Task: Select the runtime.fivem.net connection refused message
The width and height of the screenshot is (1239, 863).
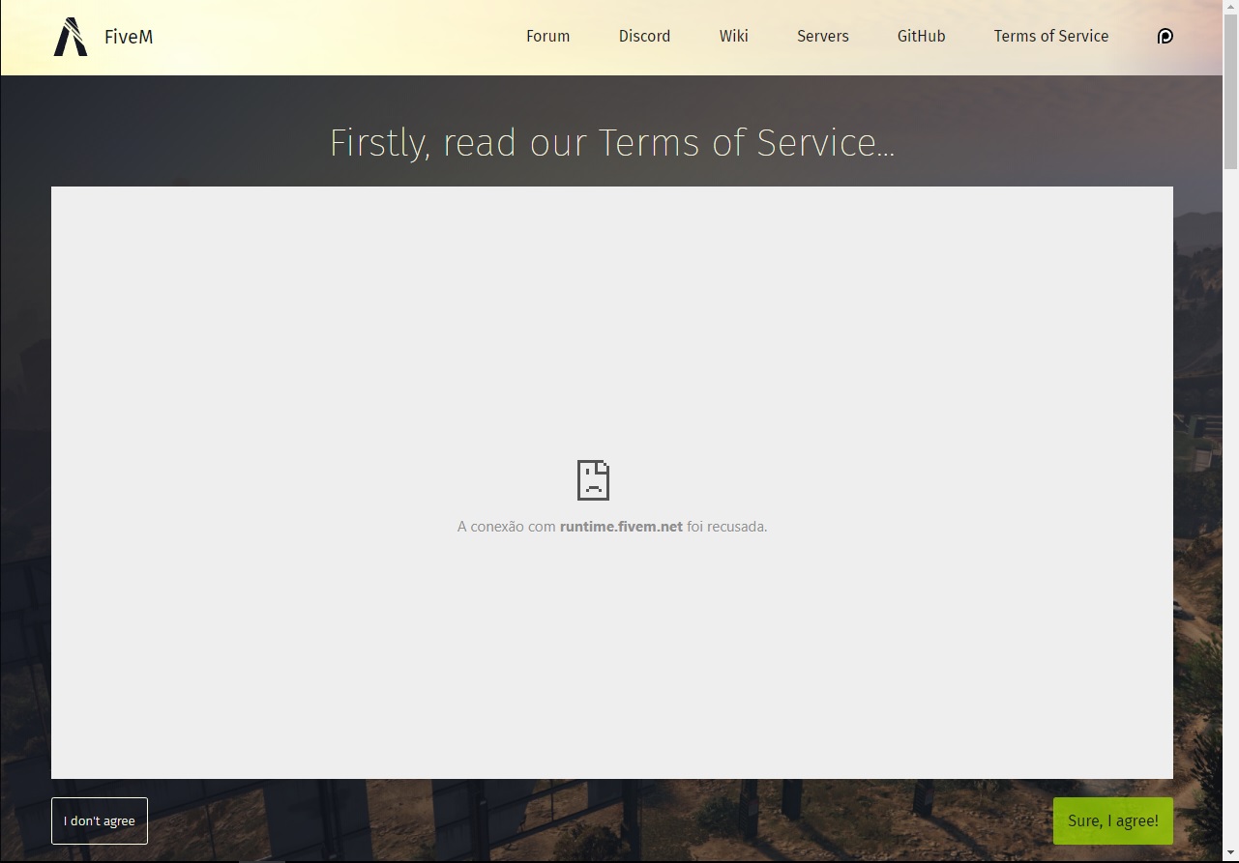Action: (x=612, y=527)
